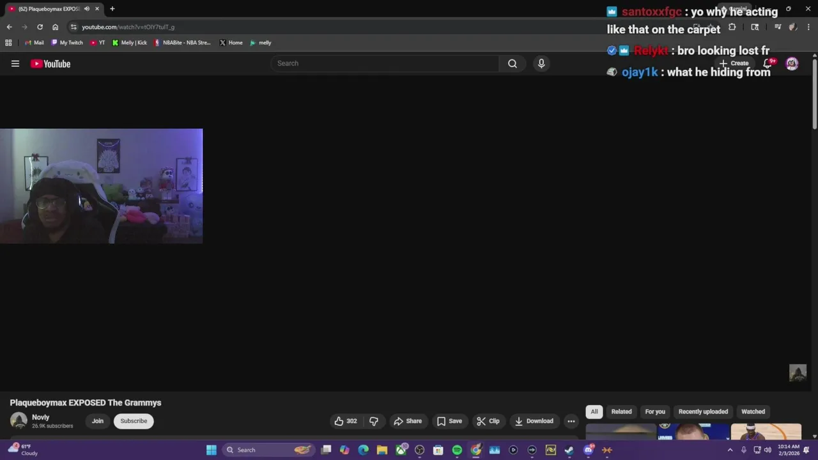
Task: Open Microsoft Edge from the taskbar
Action: pyautogui.click(x=363, y=450)
